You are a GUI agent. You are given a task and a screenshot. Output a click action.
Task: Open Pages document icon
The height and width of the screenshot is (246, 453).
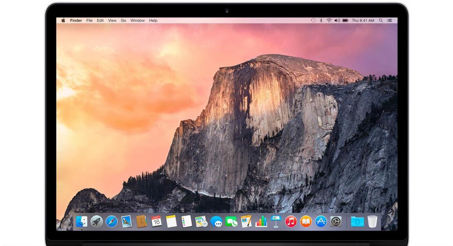246,221
